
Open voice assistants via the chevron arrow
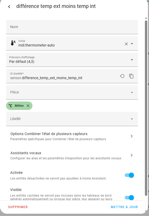132,155
